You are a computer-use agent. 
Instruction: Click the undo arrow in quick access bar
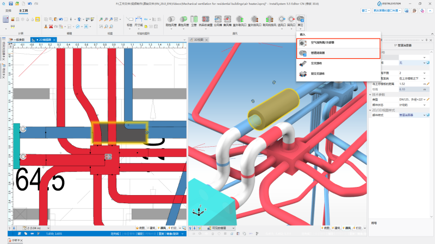30,4
